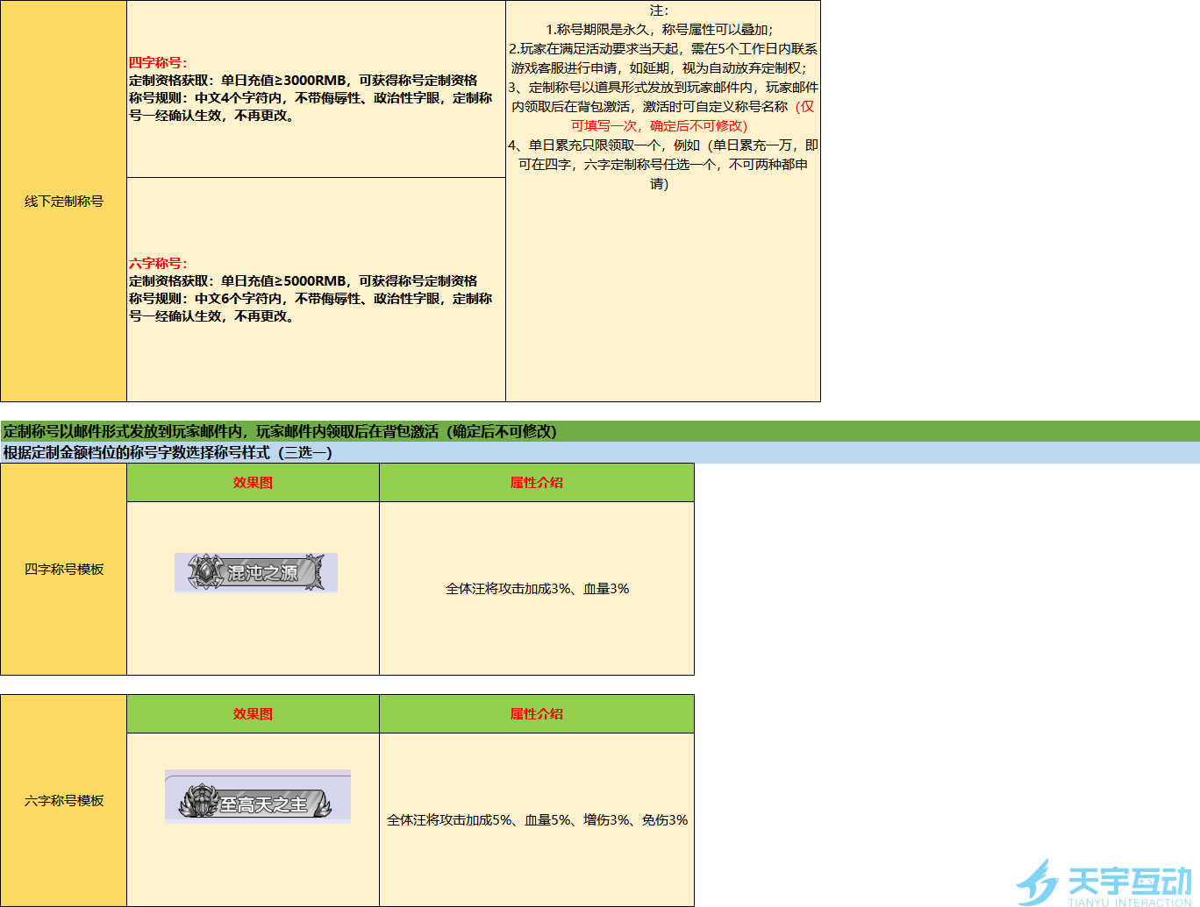Click note 1 称号期限是永久

click(659, 30)
